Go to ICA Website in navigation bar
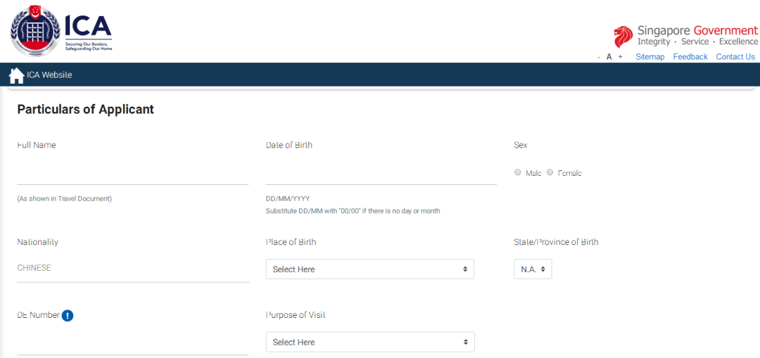The width and height of the screenshot is (760, 358). click(49, 75)
